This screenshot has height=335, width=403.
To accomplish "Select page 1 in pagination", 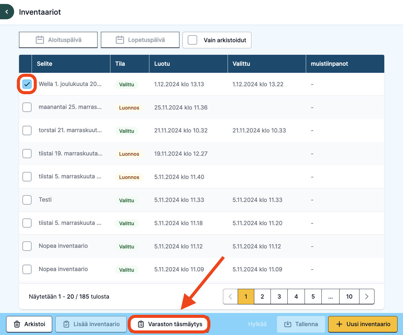I will [246, 296].
